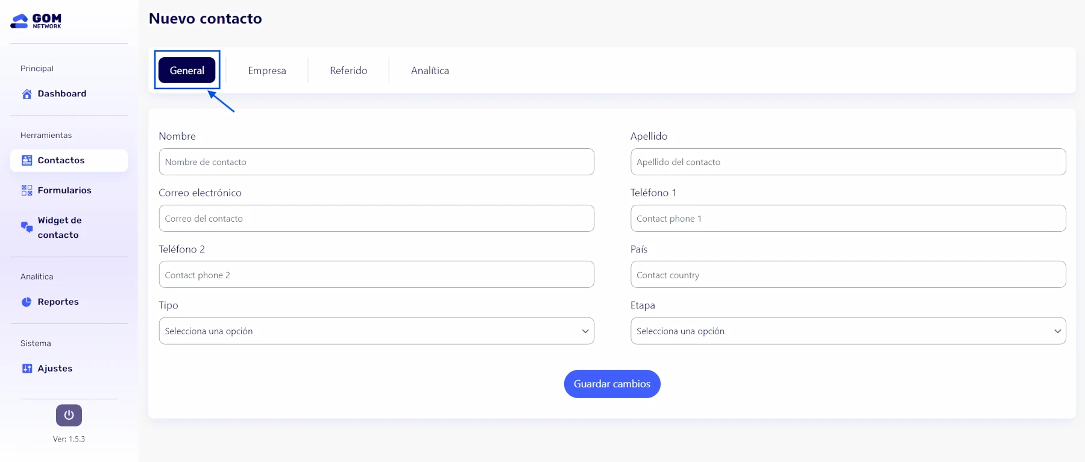
Task: Click the Teléfono 1 label
Action: (x=653, y=193)
